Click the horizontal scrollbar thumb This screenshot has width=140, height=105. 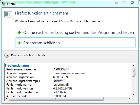56,99
